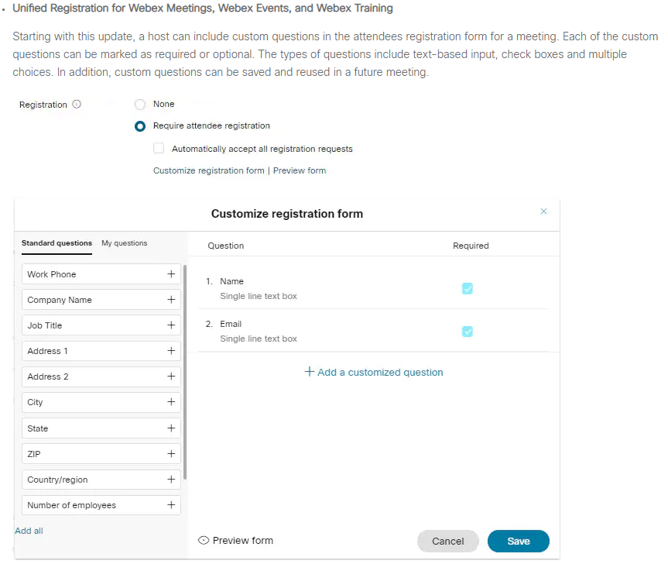Select the Job Title question row
The height and width of the screenshot is (564, 668).
click(101, 325)
